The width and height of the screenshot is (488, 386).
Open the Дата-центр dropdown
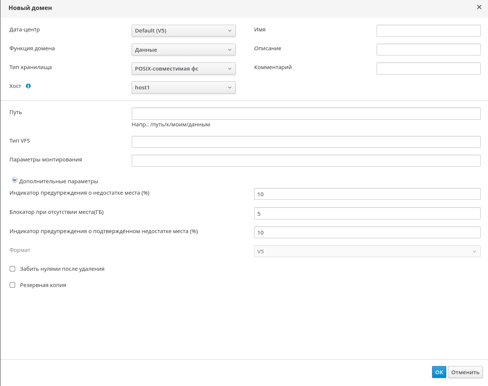click(x=184, y=31)
